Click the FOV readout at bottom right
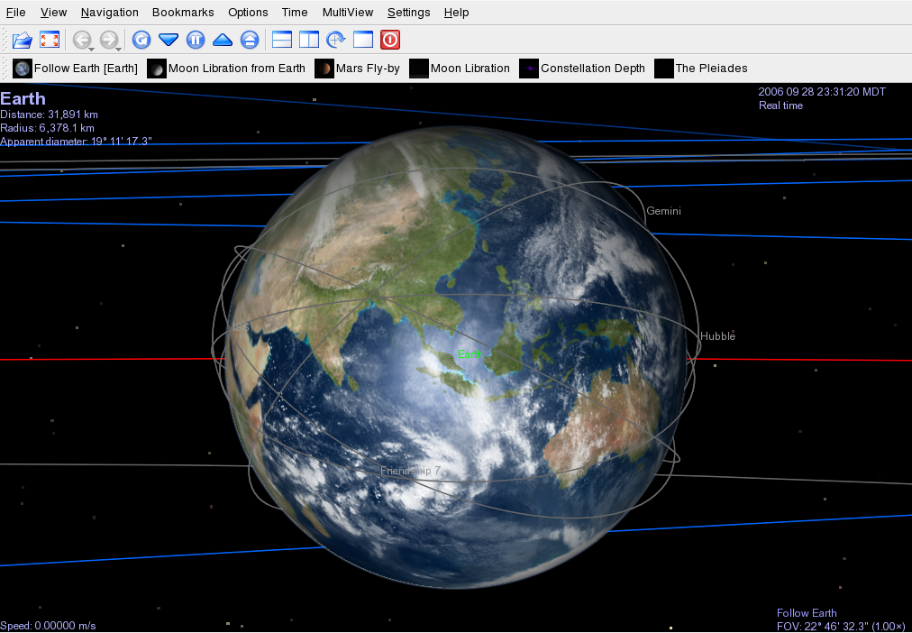Screen dimensions: 912x633 tap(841, 627)
